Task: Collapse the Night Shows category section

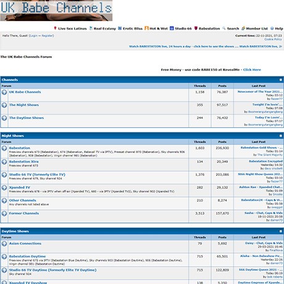Action: point(280,136)
